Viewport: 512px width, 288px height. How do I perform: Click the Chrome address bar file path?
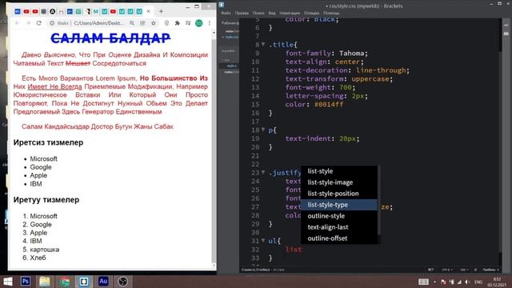pyautogui.click(x=98, y=23)
